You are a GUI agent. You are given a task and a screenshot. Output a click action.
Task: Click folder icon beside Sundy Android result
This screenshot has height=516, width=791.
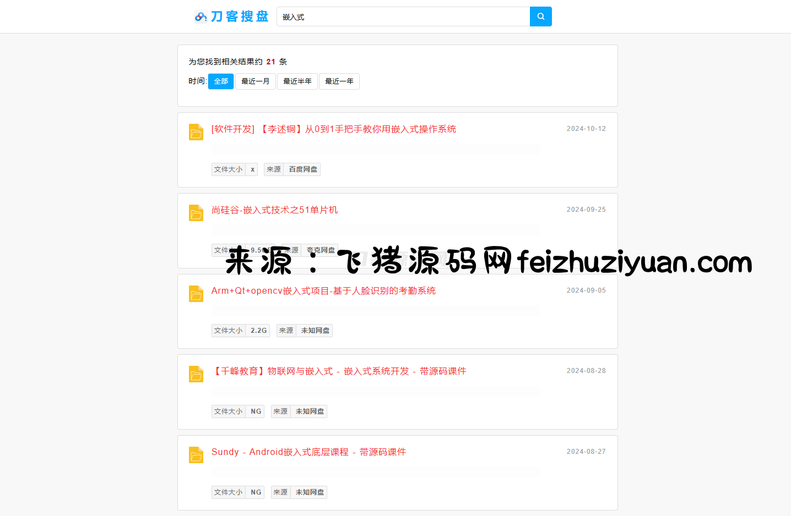[196, 455]
